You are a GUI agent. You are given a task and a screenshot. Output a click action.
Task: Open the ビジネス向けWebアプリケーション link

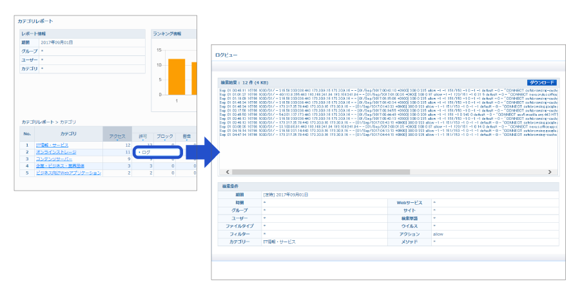point(68,173)
